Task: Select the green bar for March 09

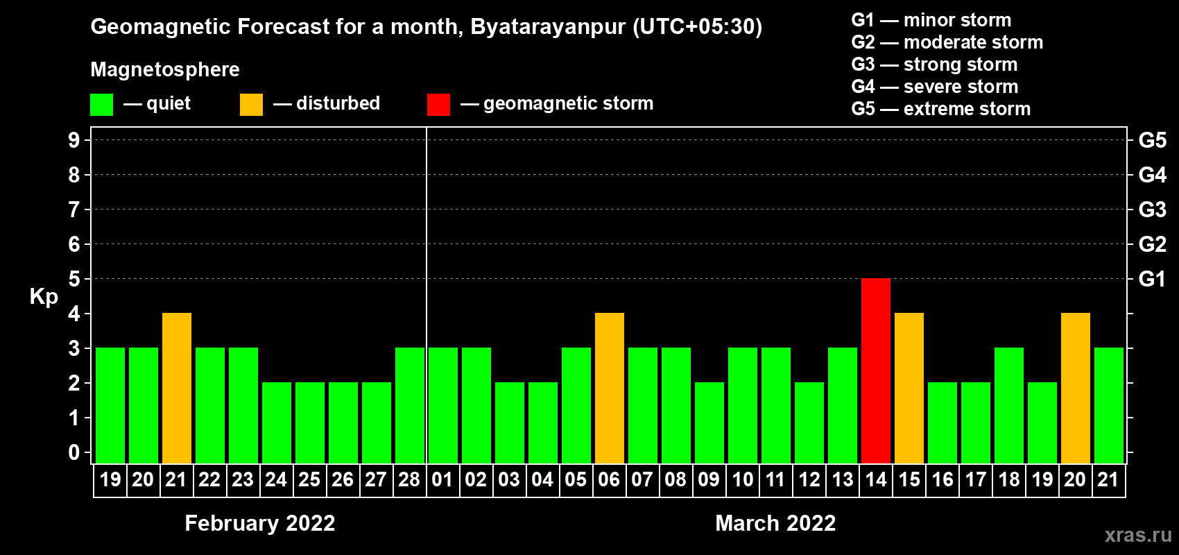Action: [709, 422]
